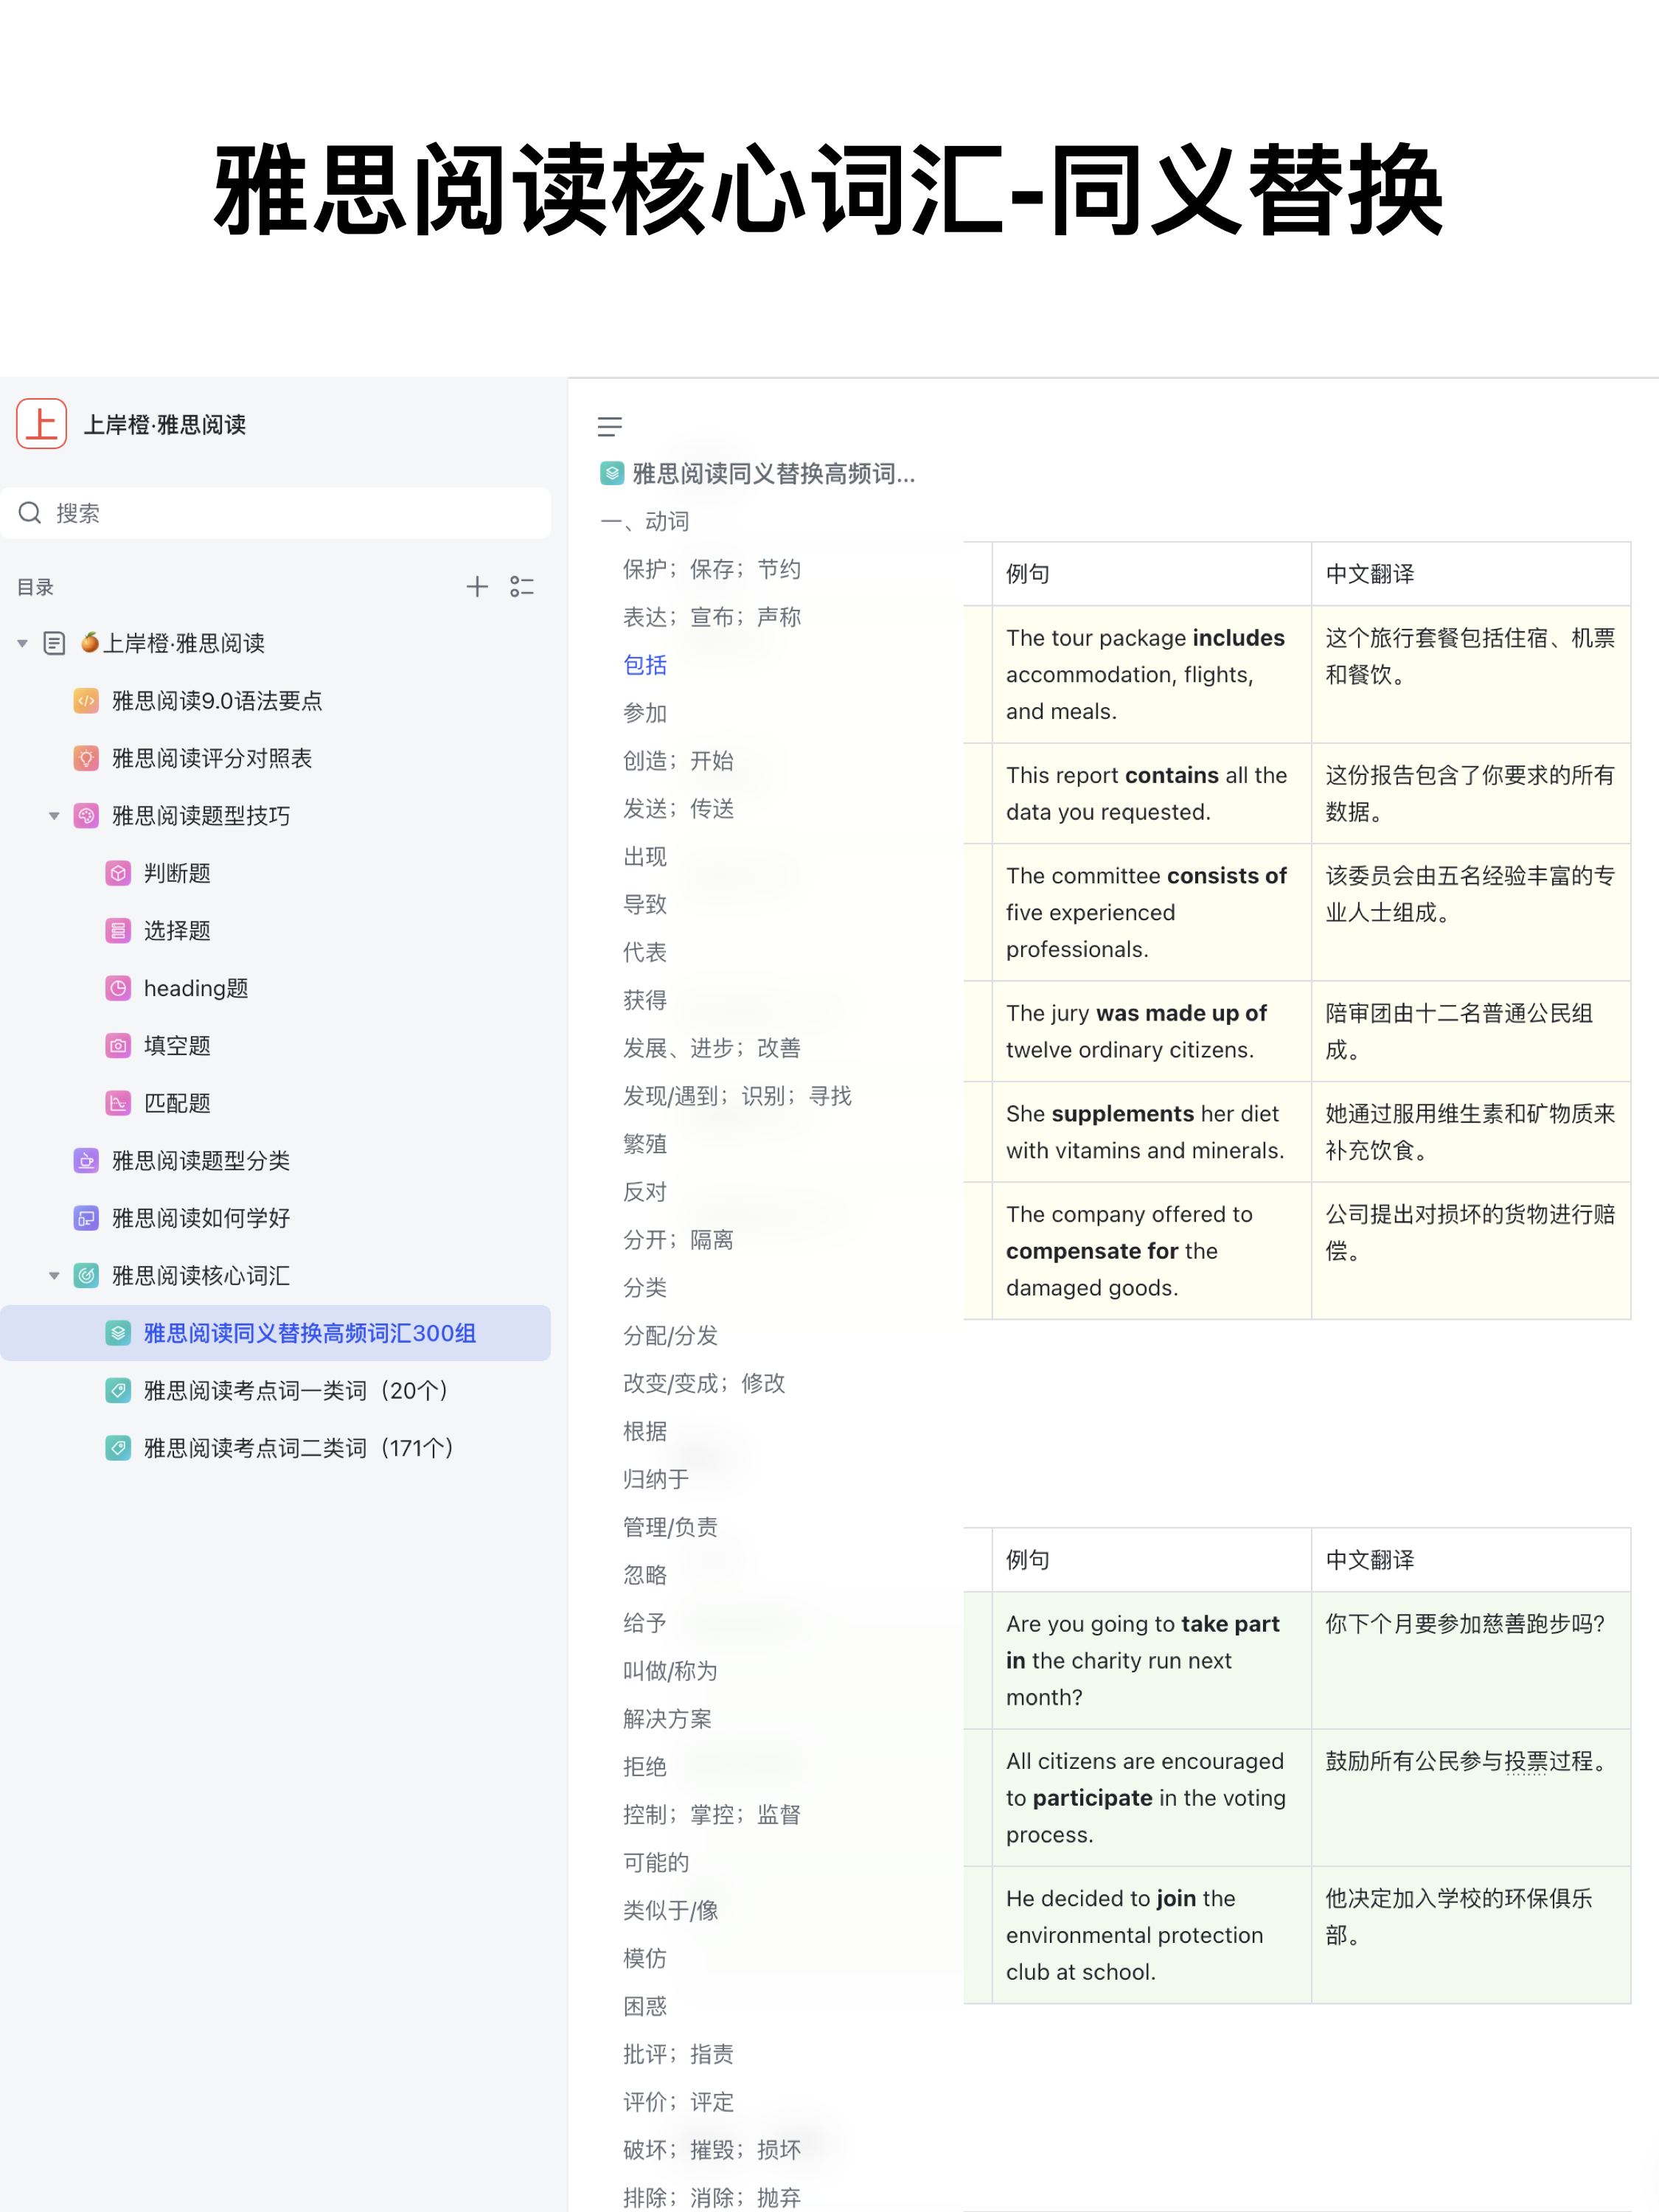Screen dimensions: 1659x2212
Task: Collapse the 雅思阅读题型技巧 section
Action: point(54,816)
